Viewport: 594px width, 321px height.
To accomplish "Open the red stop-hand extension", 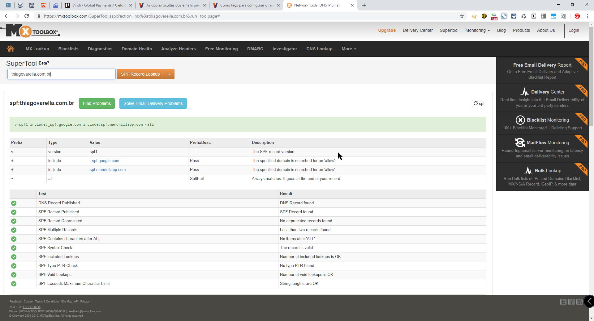I will pyautogui.click(x=577, y=16).
